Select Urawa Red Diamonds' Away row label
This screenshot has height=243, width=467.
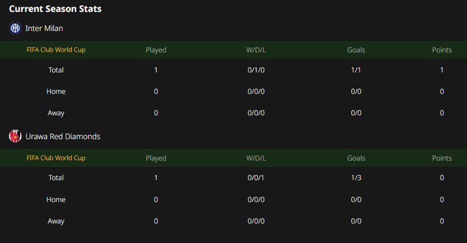56,221
